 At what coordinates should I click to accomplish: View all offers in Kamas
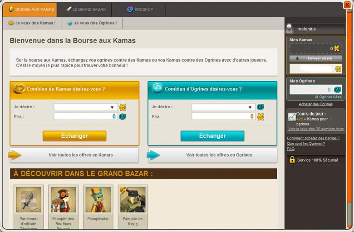click(74, 155)
